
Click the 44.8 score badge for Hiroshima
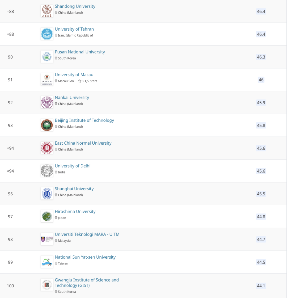(x=261, y=217)
